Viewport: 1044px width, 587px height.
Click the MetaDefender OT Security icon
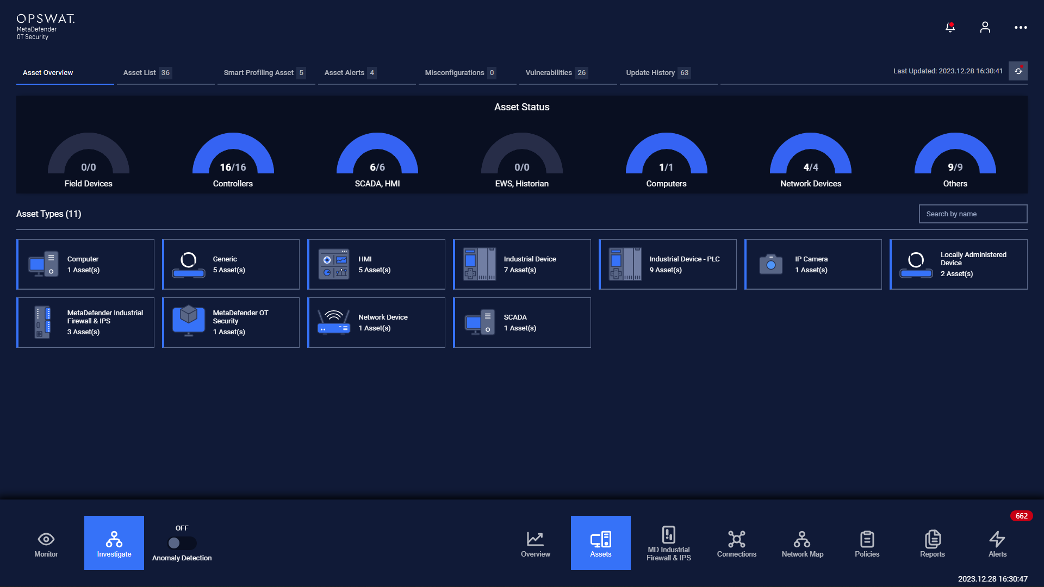click(x=189, y=321)
